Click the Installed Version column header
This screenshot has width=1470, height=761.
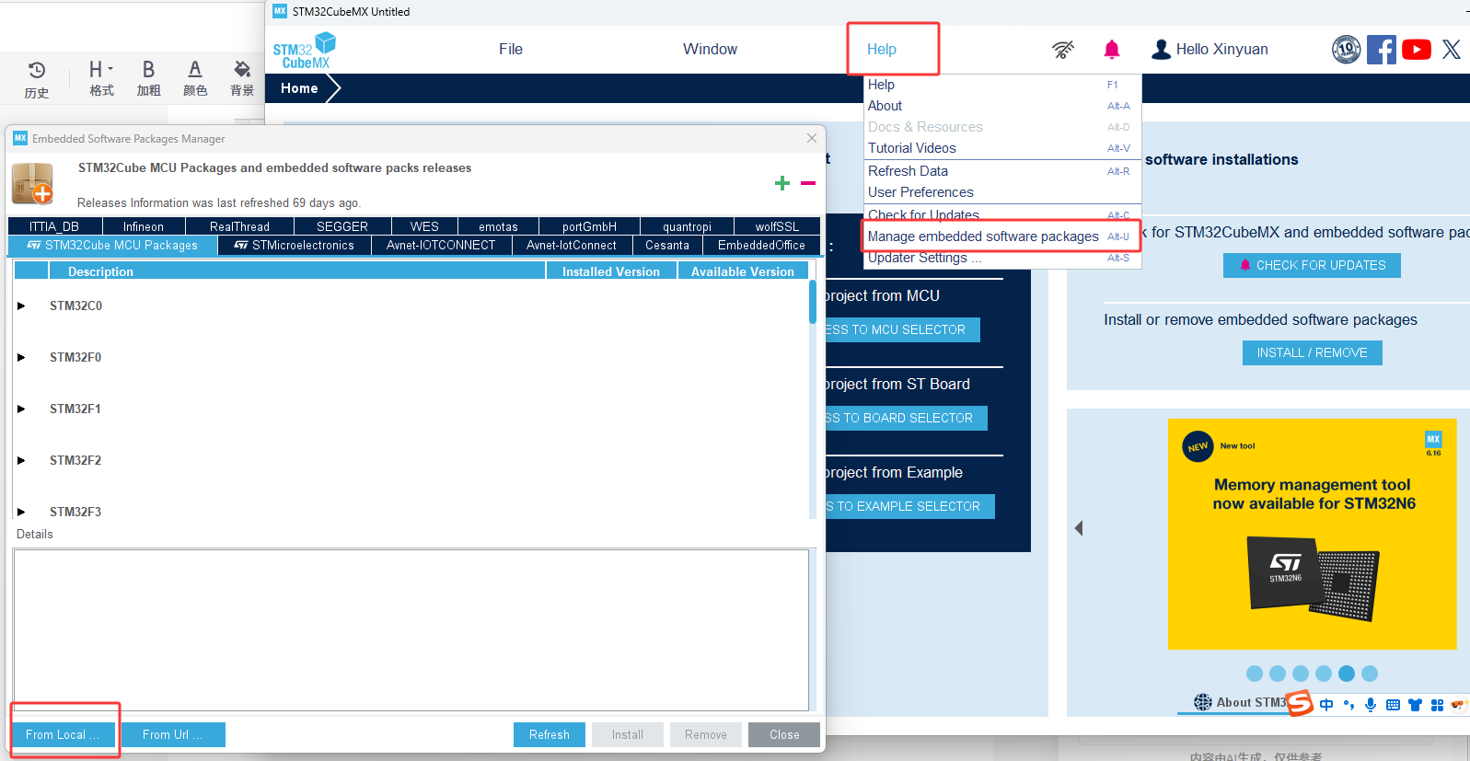611,271
